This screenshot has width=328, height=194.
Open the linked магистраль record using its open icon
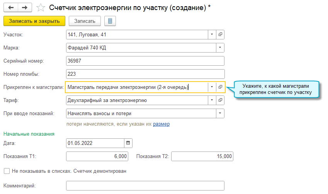(220, 87)
